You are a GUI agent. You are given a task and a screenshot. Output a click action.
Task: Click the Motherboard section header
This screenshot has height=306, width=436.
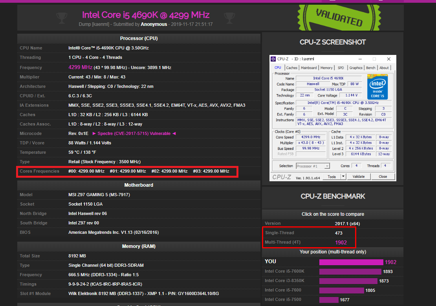coord(139,185)
